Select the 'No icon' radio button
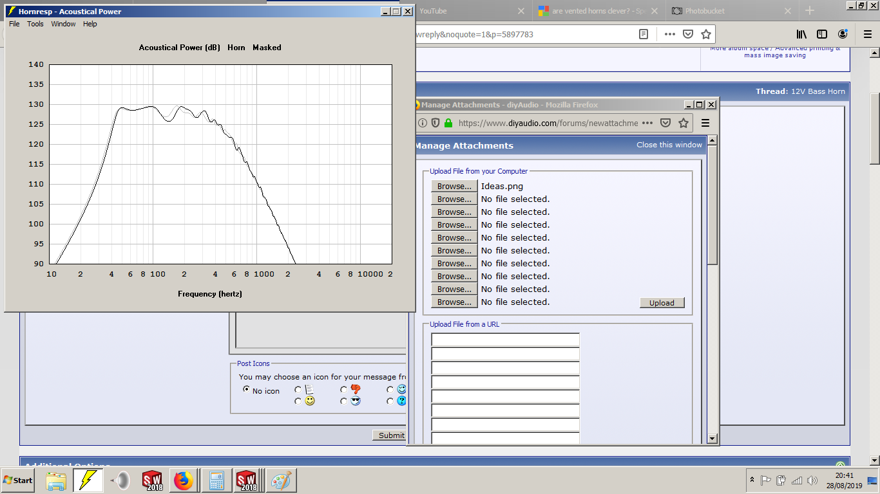This screenshot has height=494, width=880. tap(246, 390)
